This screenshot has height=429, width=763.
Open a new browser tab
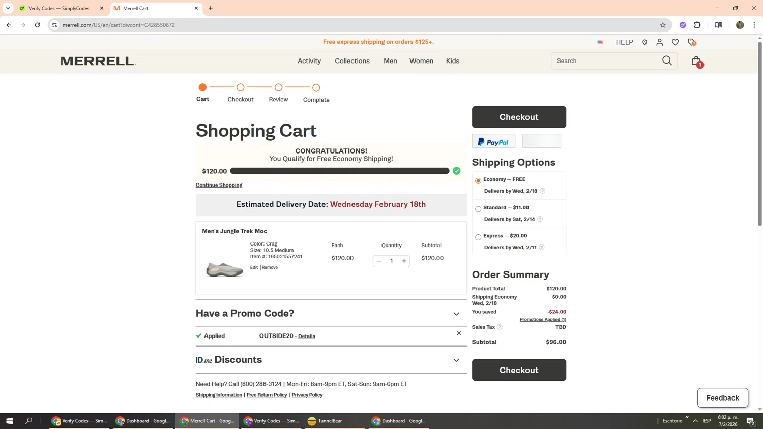pos(211,8)
